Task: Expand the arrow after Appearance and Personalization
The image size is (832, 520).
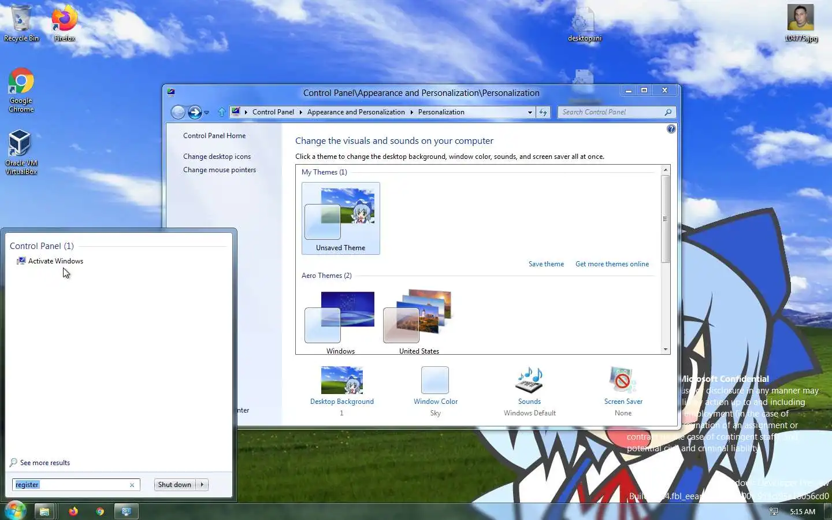Action: (411, 112)
